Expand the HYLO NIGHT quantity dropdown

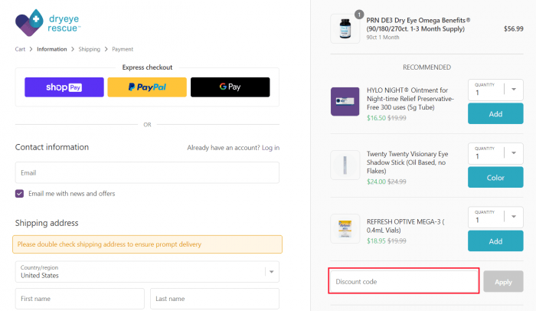pos(495,90)
